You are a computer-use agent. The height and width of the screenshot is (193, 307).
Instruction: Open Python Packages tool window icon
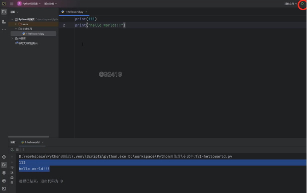pos(4,157)
